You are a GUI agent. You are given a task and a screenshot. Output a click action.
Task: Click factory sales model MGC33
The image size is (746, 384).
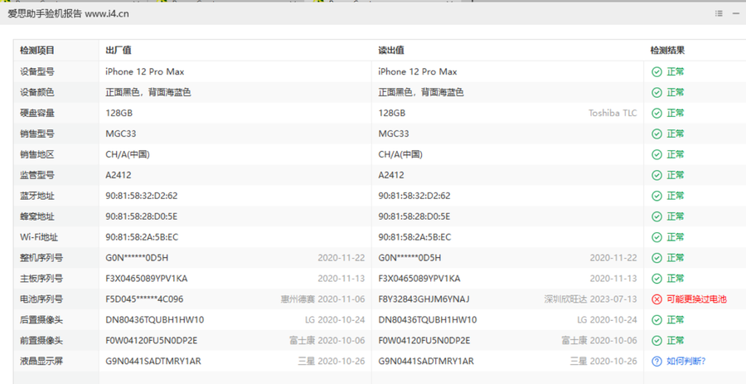tap(121, 134)
